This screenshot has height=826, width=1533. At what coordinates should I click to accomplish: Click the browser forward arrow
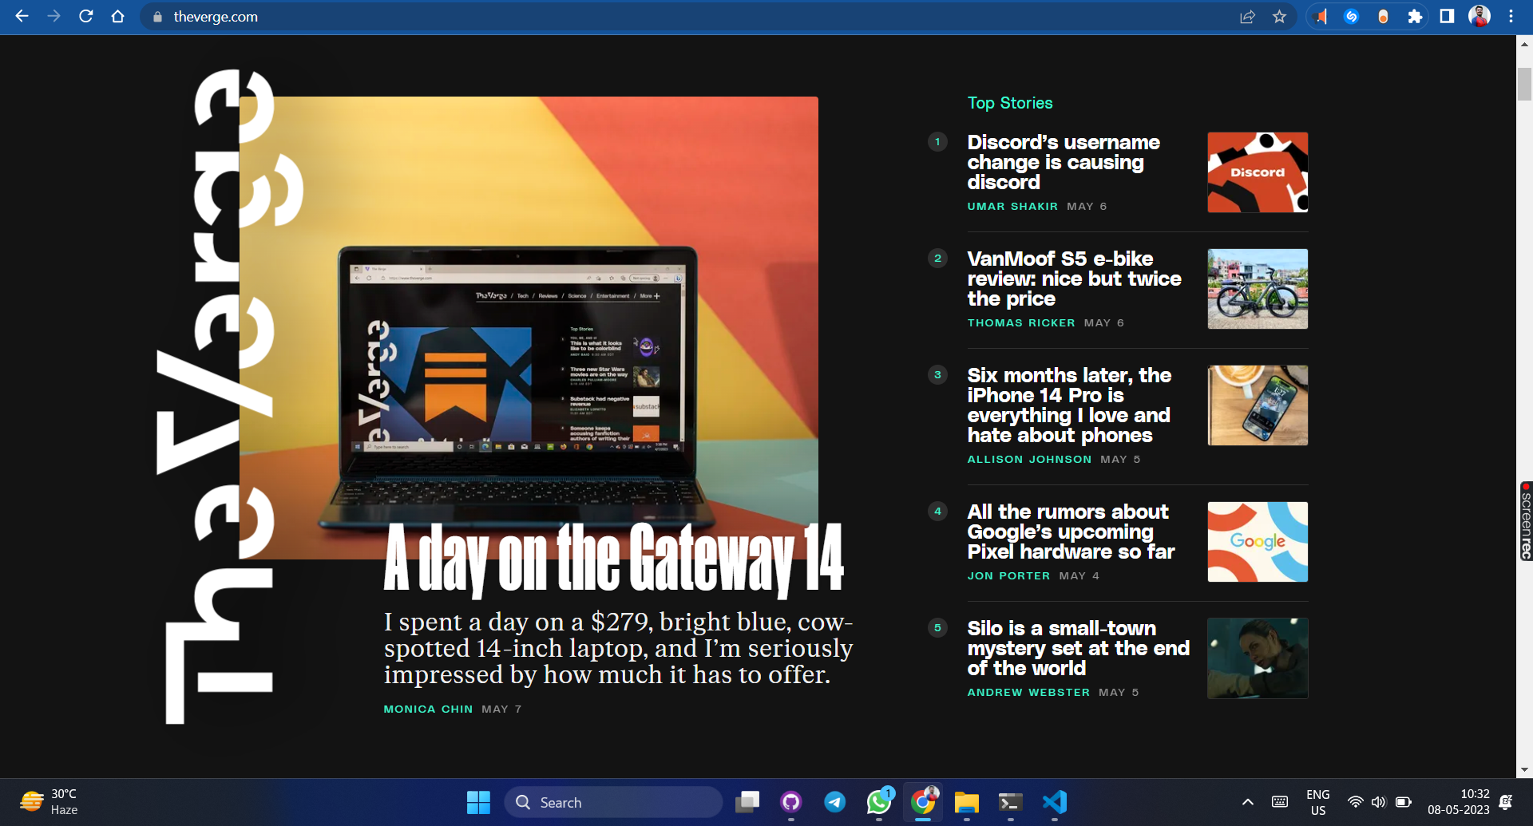(x=53, y=16)
